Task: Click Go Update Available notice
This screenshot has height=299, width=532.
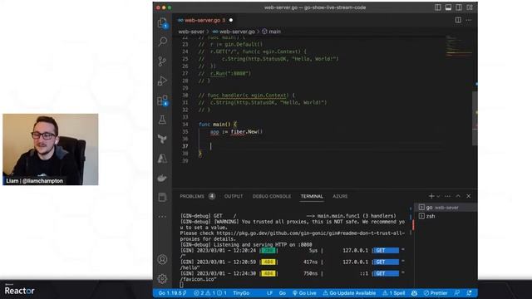Action: 349,293
